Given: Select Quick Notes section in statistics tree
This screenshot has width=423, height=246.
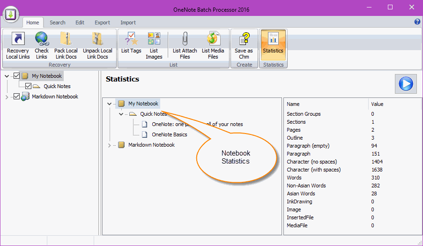Looking at the screenshot, I should tap(153, 114).
